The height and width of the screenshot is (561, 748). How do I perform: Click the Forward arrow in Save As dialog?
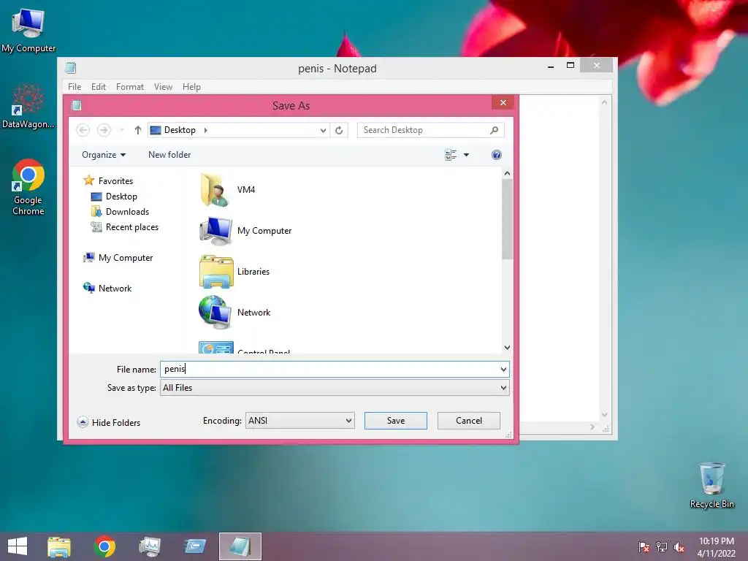coord(104,130)
